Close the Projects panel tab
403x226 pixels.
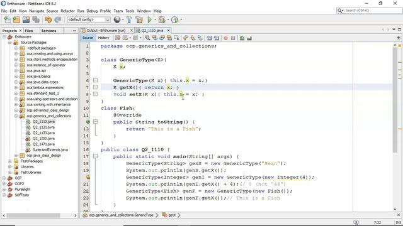click(21, 31)
